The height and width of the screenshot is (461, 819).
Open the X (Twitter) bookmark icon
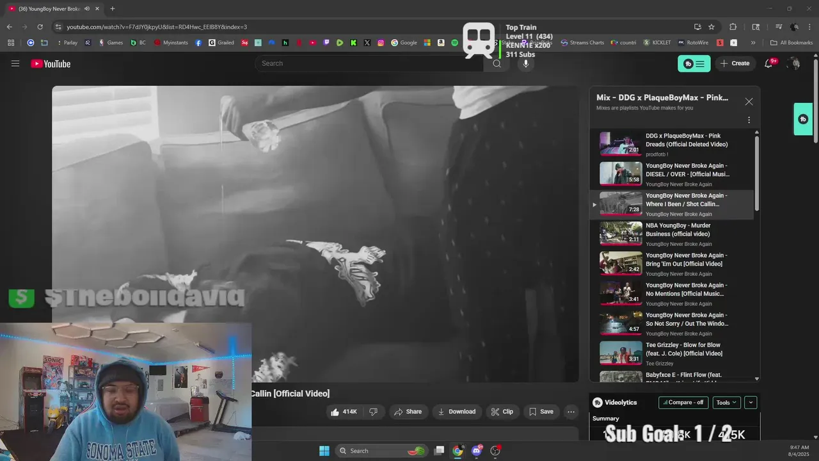pyautogui.click(x=367, y=43)
